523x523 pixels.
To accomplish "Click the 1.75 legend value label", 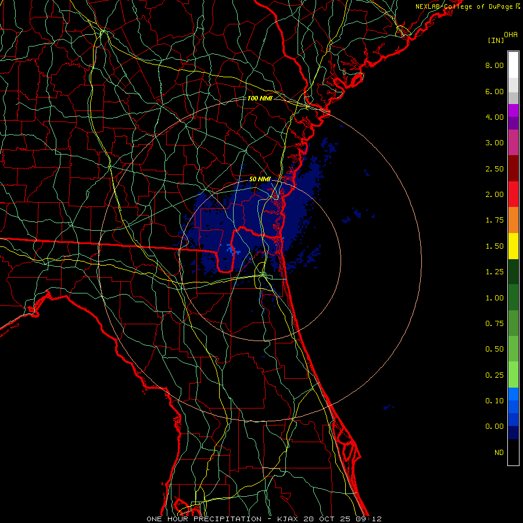I will tap(495, 220).
